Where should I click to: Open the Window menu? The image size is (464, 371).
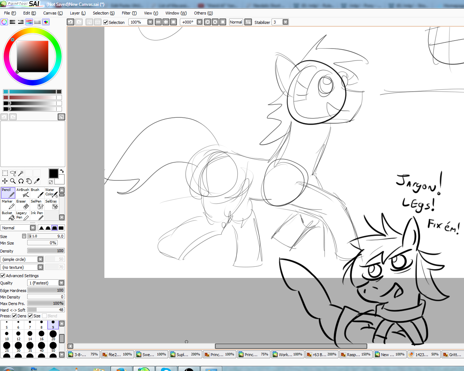pyautogui.click(x=176, y=13)
